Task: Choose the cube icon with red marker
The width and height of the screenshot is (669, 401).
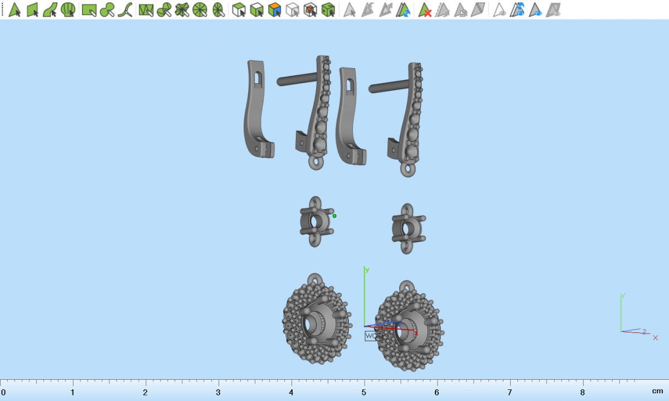Action: (x=310, y=9)
